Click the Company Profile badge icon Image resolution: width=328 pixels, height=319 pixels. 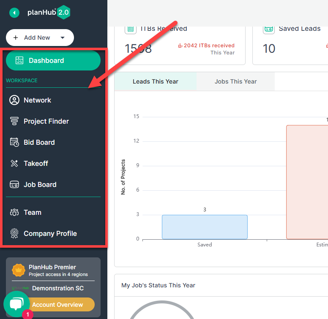[x=14, y=233]
